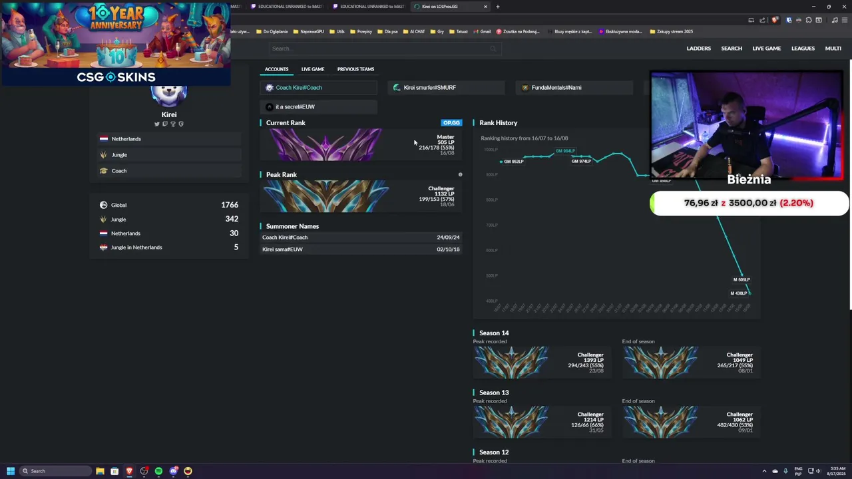Open the Zakupy stream 2025 bookmark folder
The image size is (852, 479).
click(x=671, y=31)
